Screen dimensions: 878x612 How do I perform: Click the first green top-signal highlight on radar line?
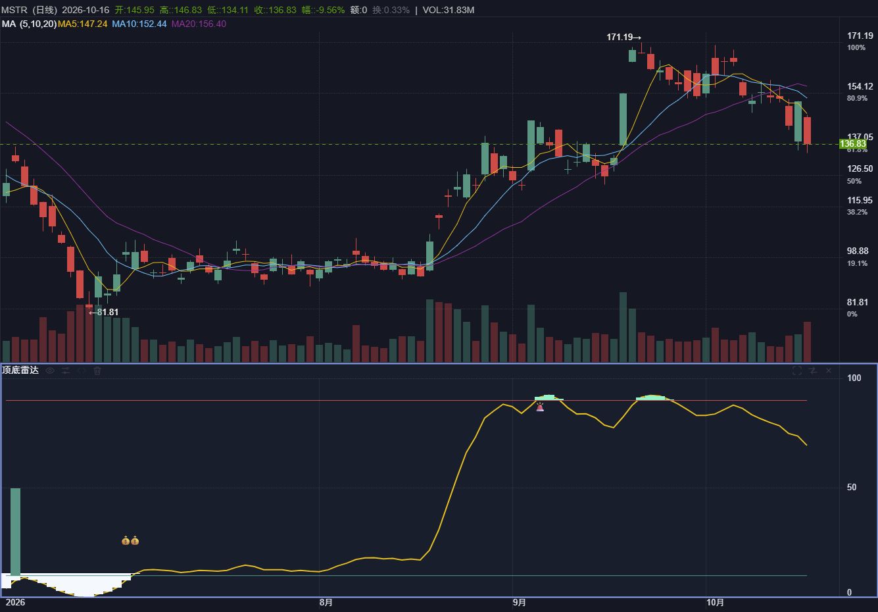[x=549, y=397]
